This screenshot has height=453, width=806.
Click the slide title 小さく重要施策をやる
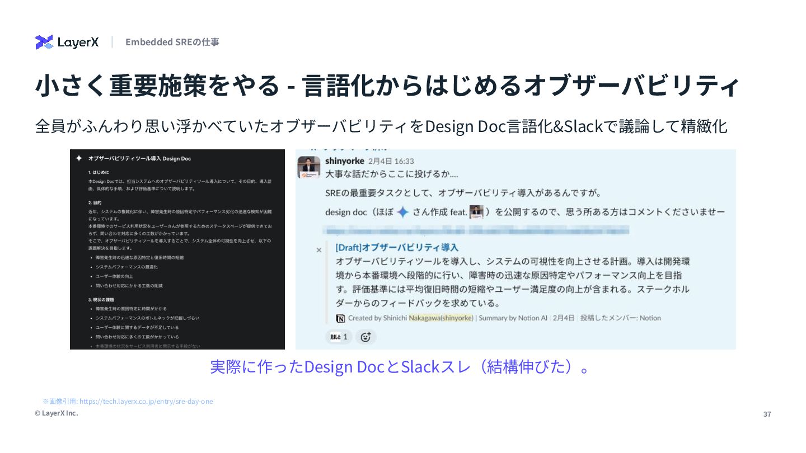pyautogui.click(x=157, y=86)
